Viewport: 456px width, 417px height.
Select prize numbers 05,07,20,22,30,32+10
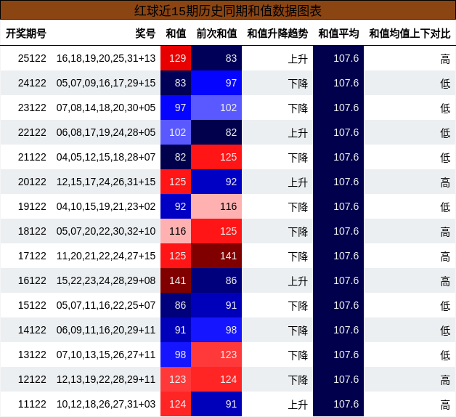[106, 231]
